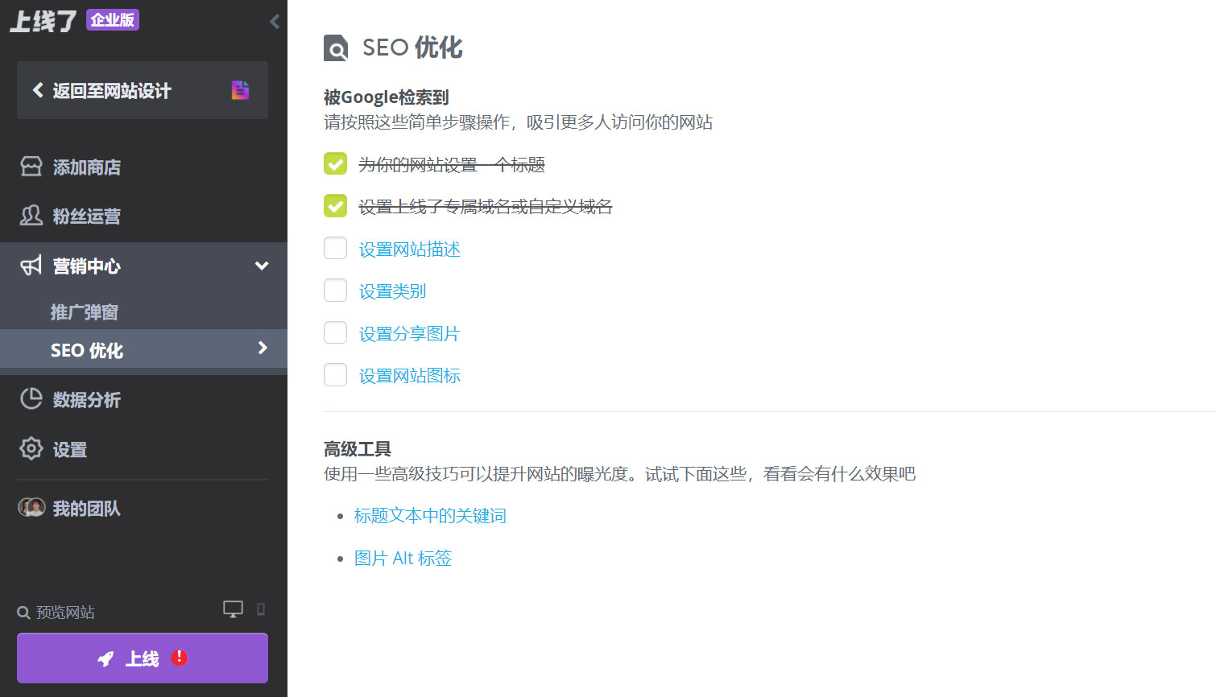Open 数据分析 via the pie chart icon

30,399
